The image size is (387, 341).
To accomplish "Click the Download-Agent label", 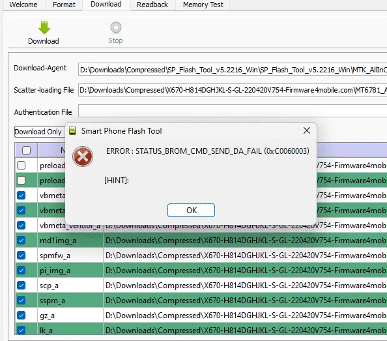I will (40, 68).
